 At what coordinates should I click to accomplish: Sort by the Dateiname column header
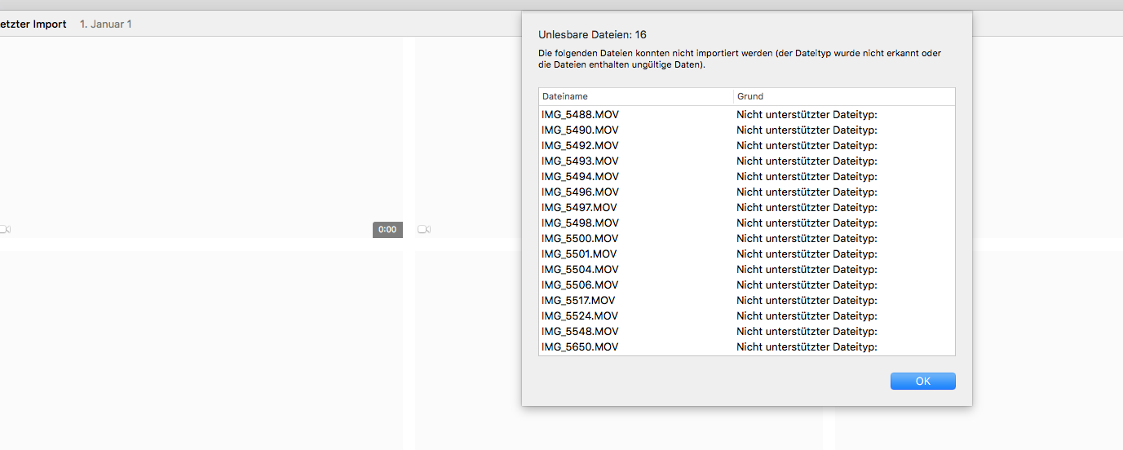click(635, 96)
